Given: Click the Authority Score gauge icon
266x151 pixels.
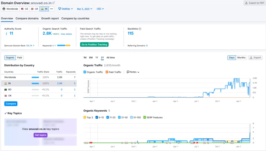Looking at the screenshot, I should click(6, 33).
